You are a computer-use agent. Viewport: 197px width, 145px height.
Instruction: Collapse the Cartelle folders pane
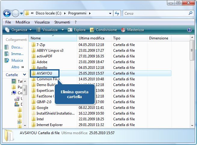click(24, 75)
